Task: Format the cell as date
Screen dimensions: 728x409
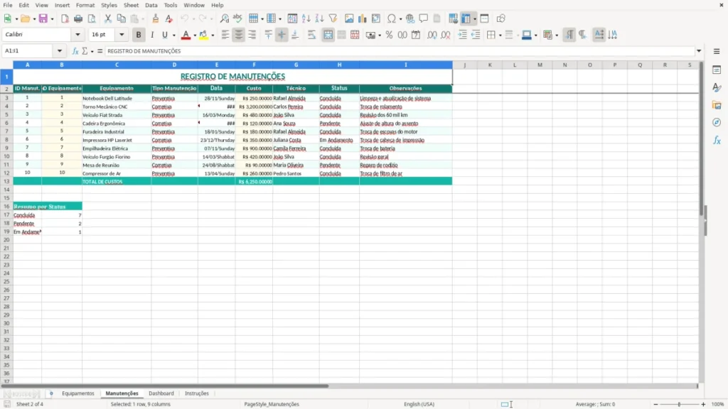Action: [x=416, y=35]
